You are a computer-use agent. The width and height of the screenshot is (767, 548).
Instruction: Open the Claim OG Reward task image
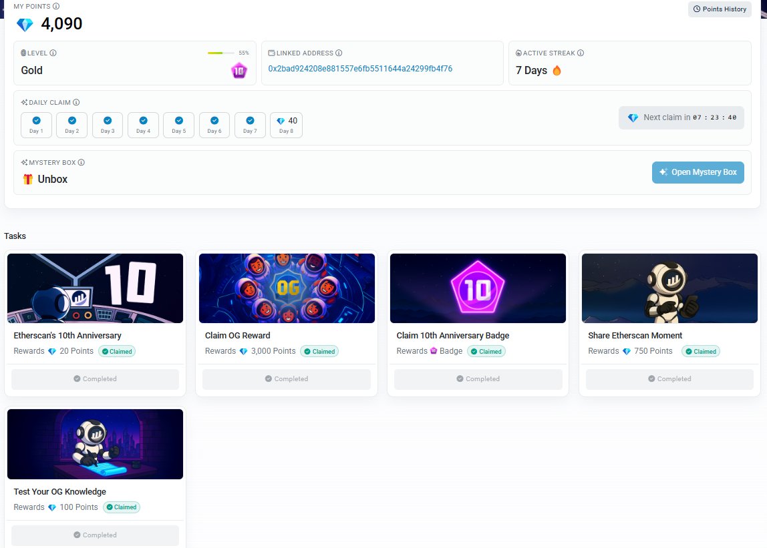(287, 288)
